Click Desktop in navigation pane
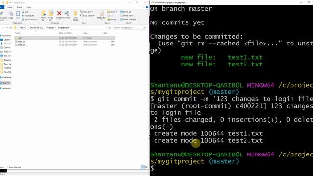The image size is (313, 176). (x=6, y=40)
